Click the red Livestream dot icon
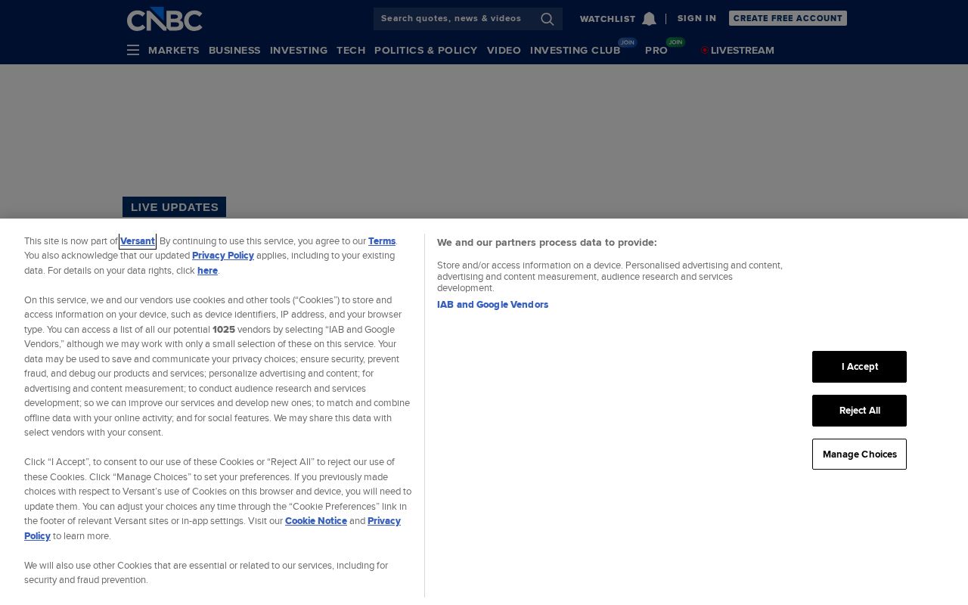968x605 pixels. tap(705, 50)
